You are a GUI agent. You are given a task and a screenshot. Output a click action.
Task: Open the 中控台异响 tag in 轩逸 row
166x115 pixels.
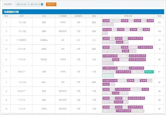136,89
